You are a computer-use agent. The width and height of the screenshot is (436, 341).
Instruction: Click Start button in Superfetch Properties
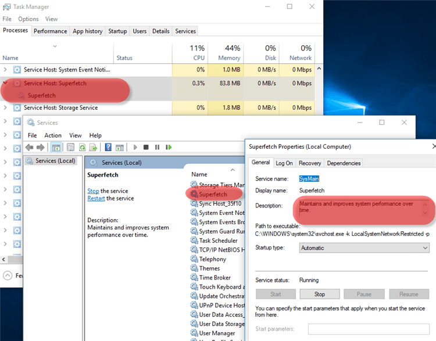[x=276, y=294]
